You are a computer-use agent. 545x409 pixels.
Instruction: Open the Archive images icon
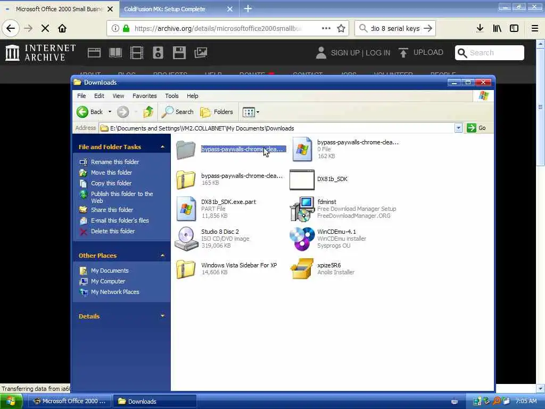(x=201, y=53)
